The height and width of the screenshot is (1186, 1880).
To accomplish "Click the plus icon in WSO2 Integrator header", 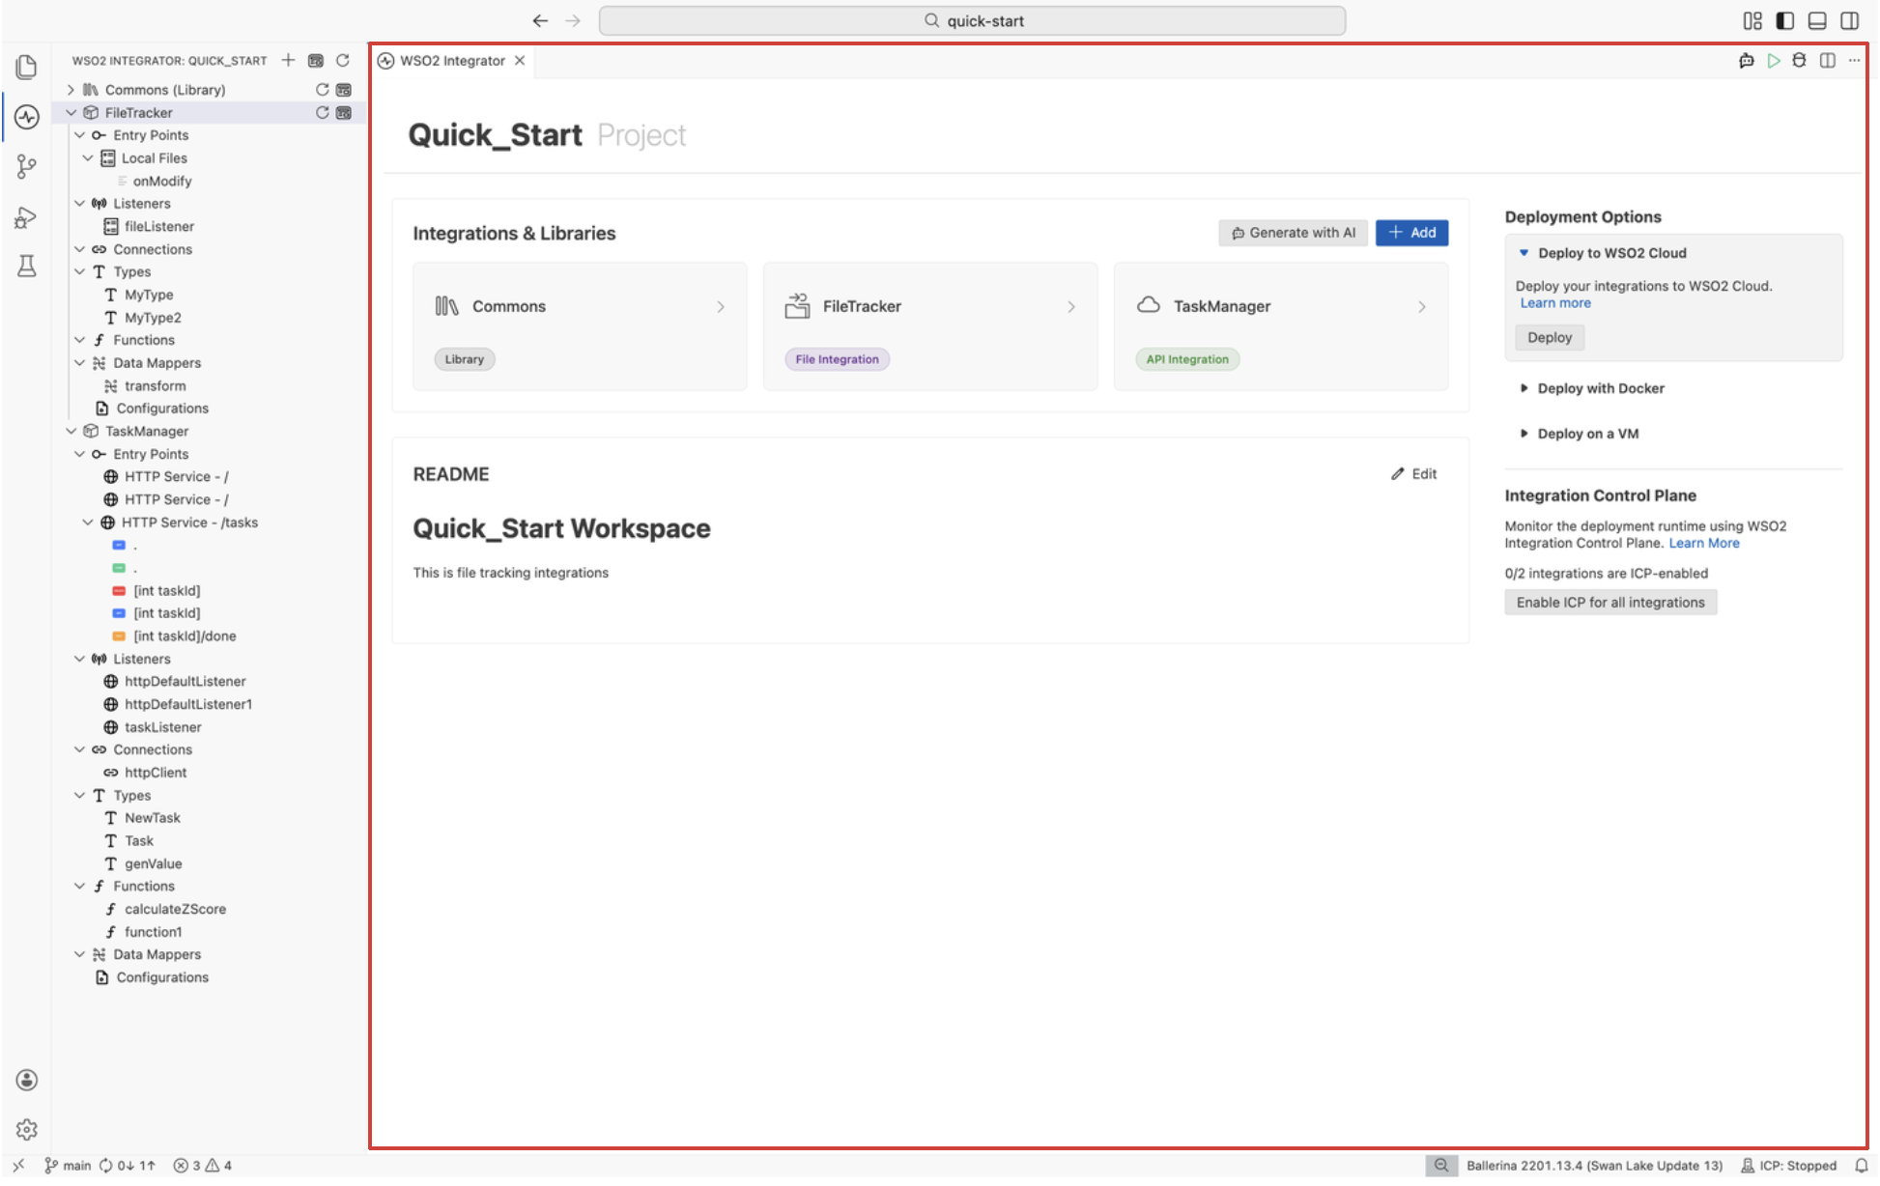I will click(288, 60).
